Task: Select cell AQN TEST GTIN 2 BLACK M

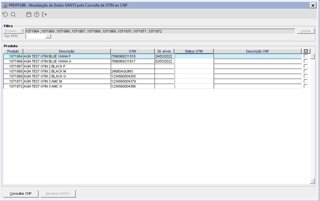Action: click(x=67, y=71)
